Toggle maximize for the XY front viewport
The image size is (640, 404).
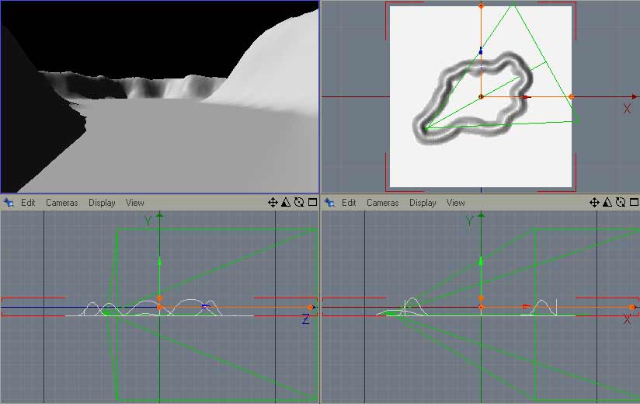(633, 203)
